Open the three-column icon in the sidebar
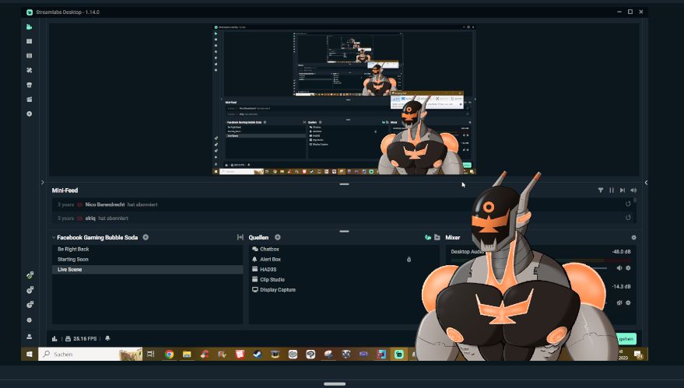Screen dimensions: 684x388 tap(30, 56)
